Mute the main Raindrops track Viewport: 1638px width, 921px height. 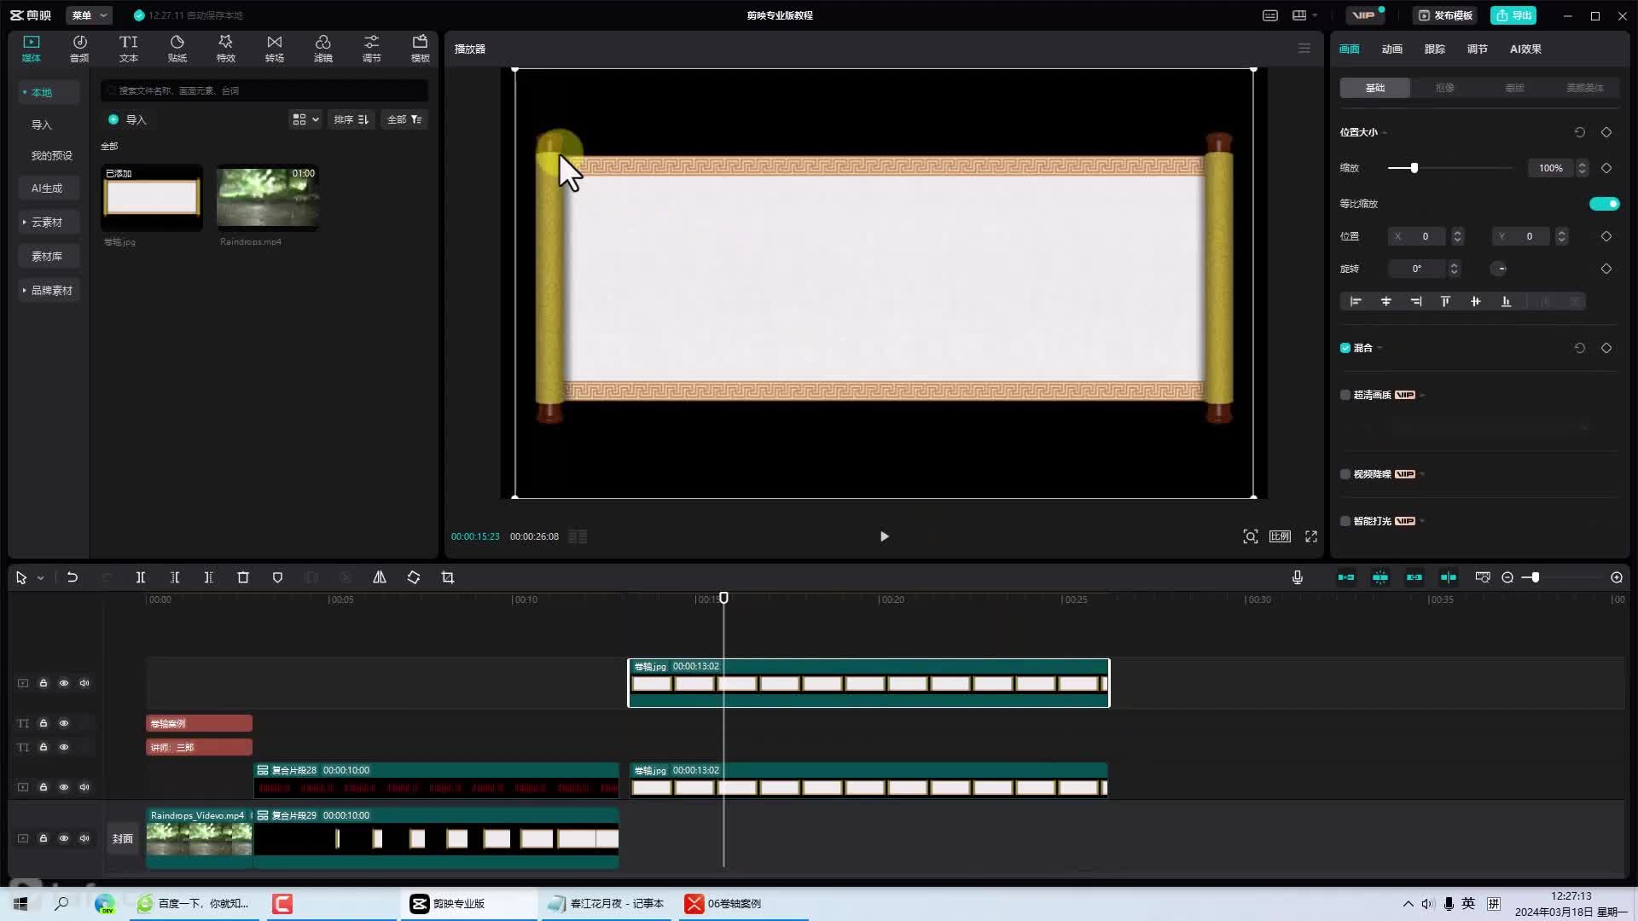(x=84, y=838)
